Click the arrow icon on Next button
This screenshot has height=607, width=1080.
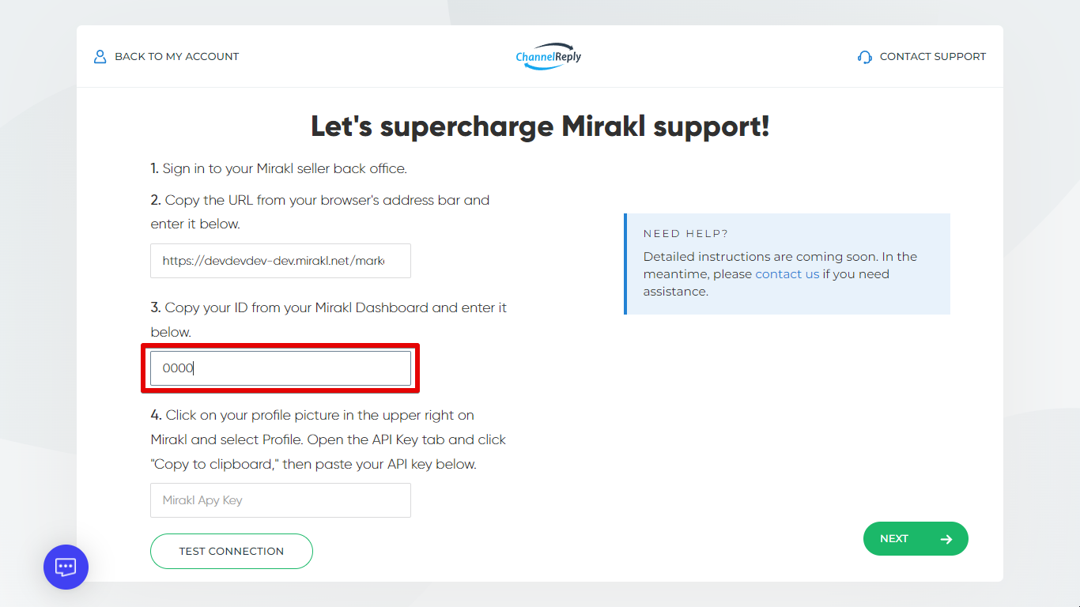point(946,539)
